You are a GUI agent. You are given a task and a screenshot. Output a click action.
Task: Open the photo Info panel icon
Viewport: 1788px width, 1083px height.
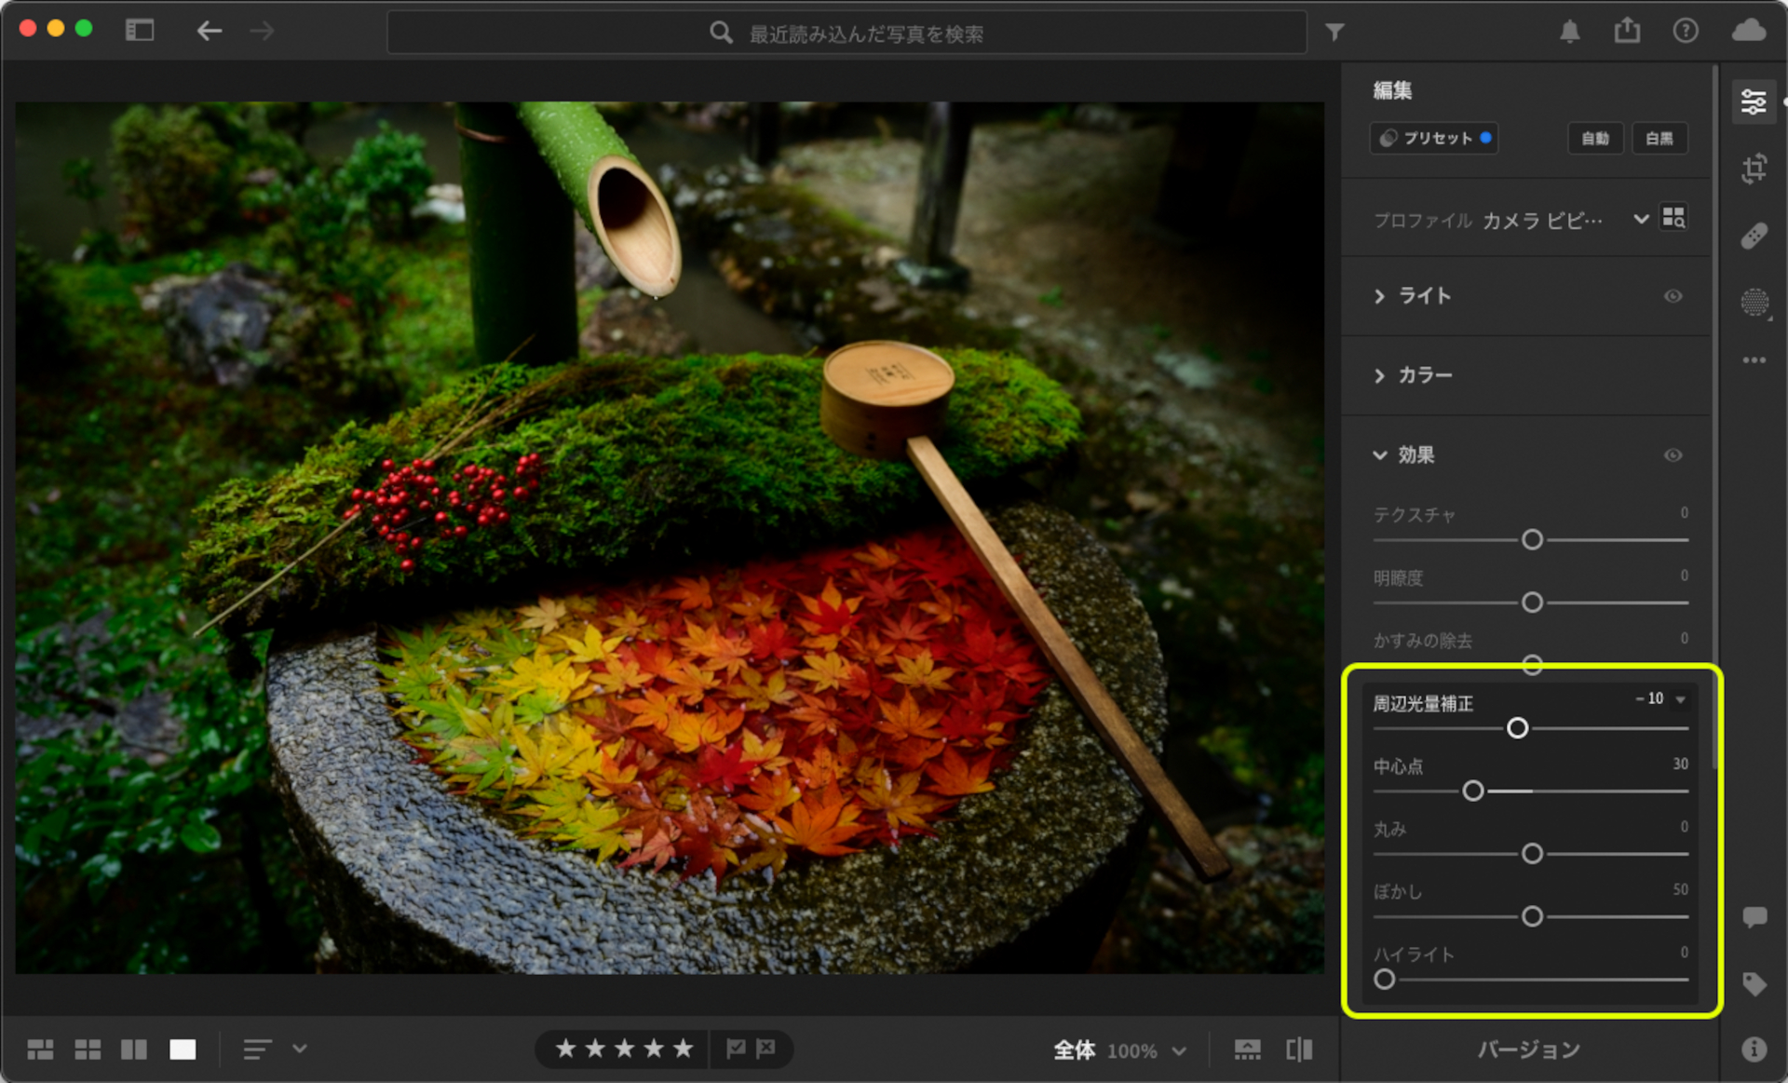click(x=1754, y=1049)
